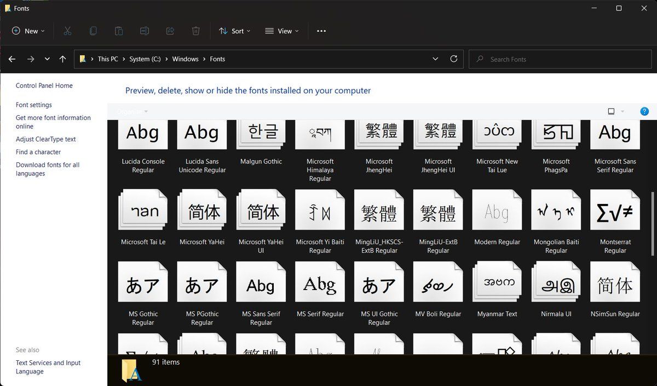
Task: Open recent locations chevron dropdown
Action: click(x=47, y=59)
